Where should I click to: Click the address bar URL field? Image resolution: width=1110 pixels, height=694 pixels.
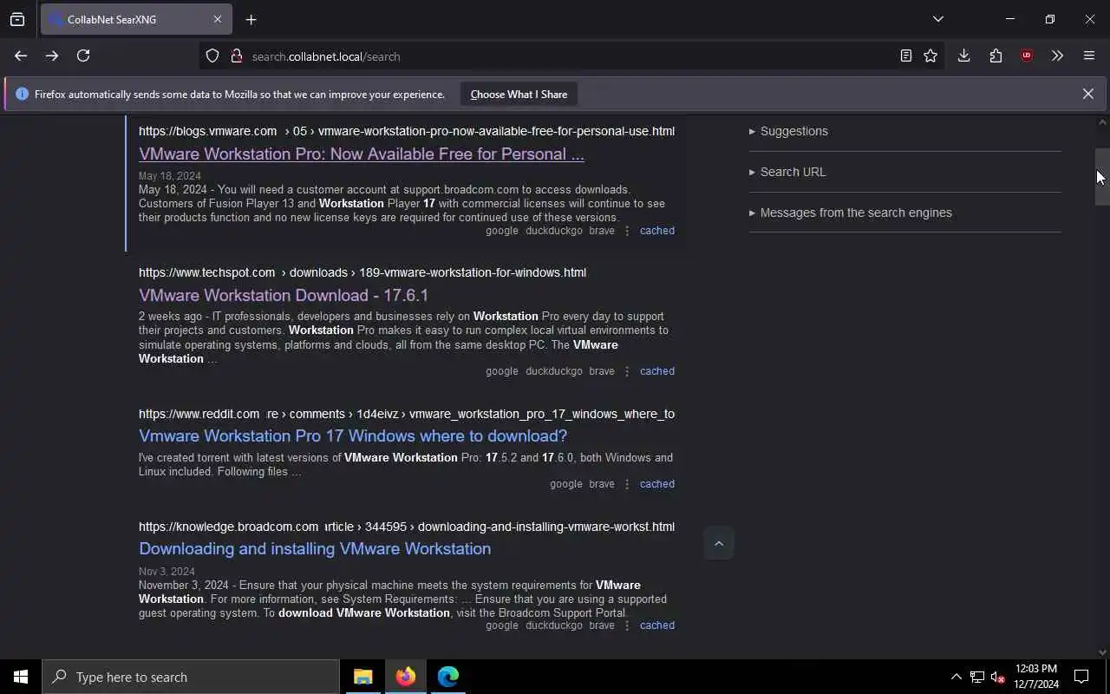tap(572, 56)
